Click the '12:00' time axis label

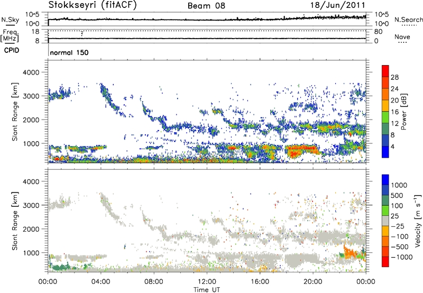[x=207, y=282]
